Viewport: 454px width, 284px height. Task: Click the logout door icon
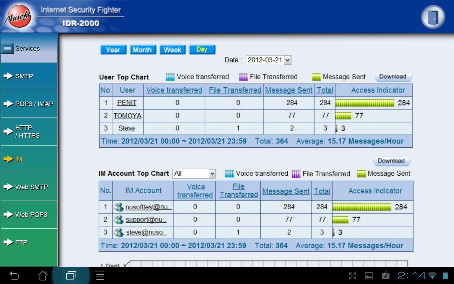(x=433, y=17)
